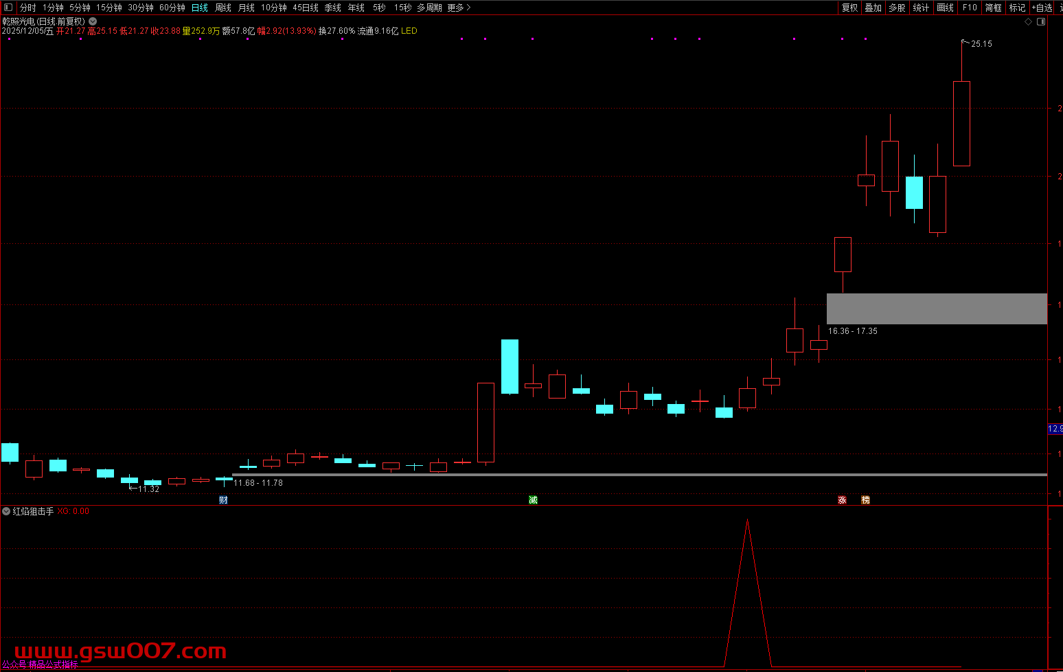The height and width of the screenshot is (672, 1063).
Task: Add stock with +自选 button
Action: [1042, 8]
